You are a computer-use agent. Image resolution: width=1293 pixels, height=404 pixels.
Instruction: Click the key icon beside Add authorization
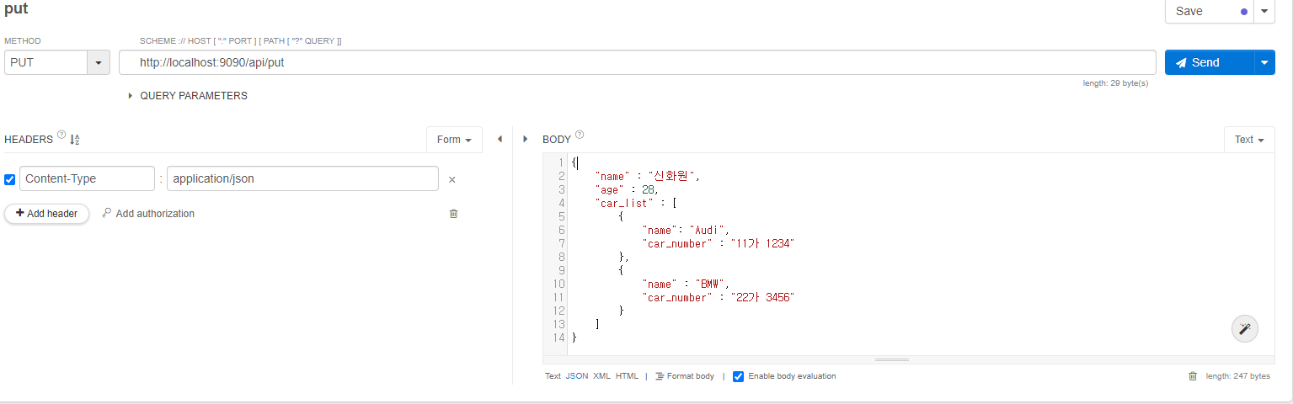(106, 213)
